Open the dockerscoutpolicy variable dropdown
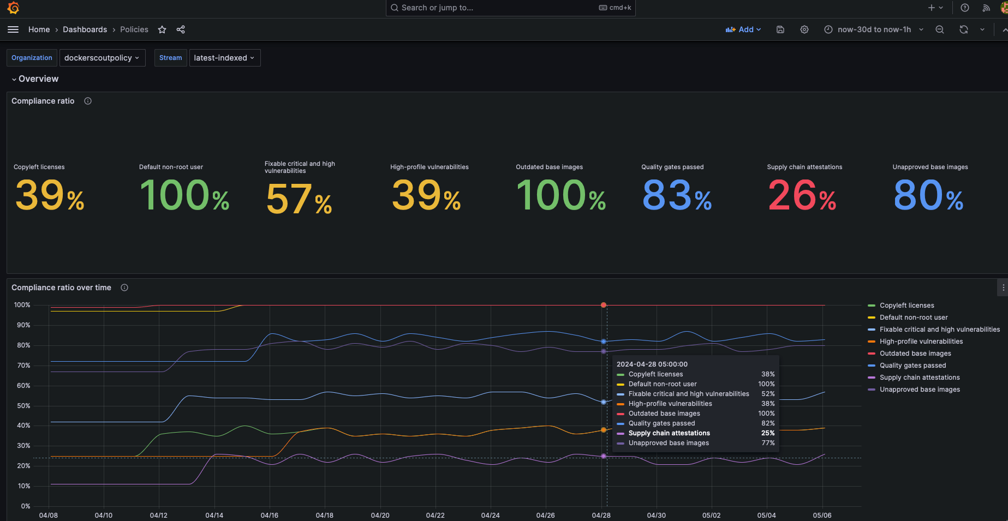This screenshot has width=1008, height=521. (x=102, y=58)
